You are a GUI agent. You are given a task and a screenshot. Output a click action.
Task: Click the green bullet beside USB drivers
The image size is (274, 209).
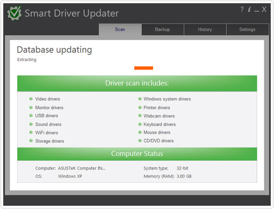pyautogui.click(x=31, y=115)
